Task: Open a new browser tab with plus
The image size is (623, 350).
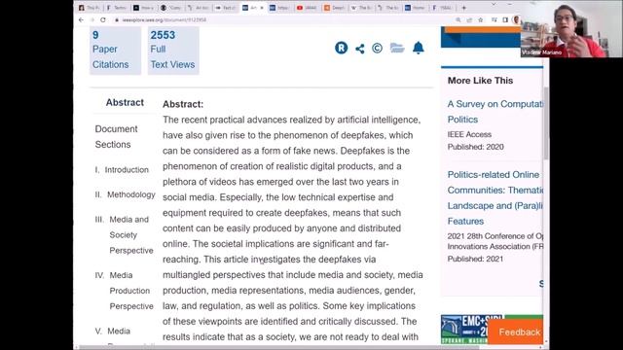Action: click(463, 8)
